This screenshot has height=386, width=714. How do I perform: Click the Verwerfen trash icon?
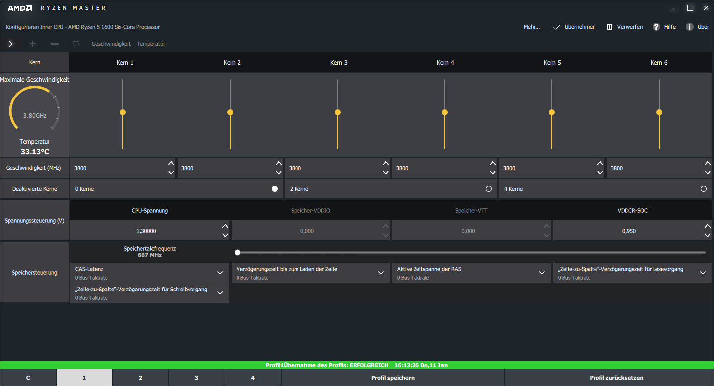[609, 27]
